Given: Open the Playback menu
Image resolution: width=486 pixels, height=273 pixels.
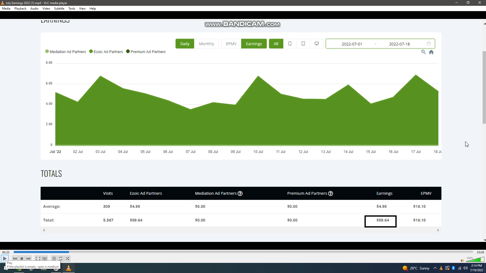Looking at the screenshot, I should (20, 9).
